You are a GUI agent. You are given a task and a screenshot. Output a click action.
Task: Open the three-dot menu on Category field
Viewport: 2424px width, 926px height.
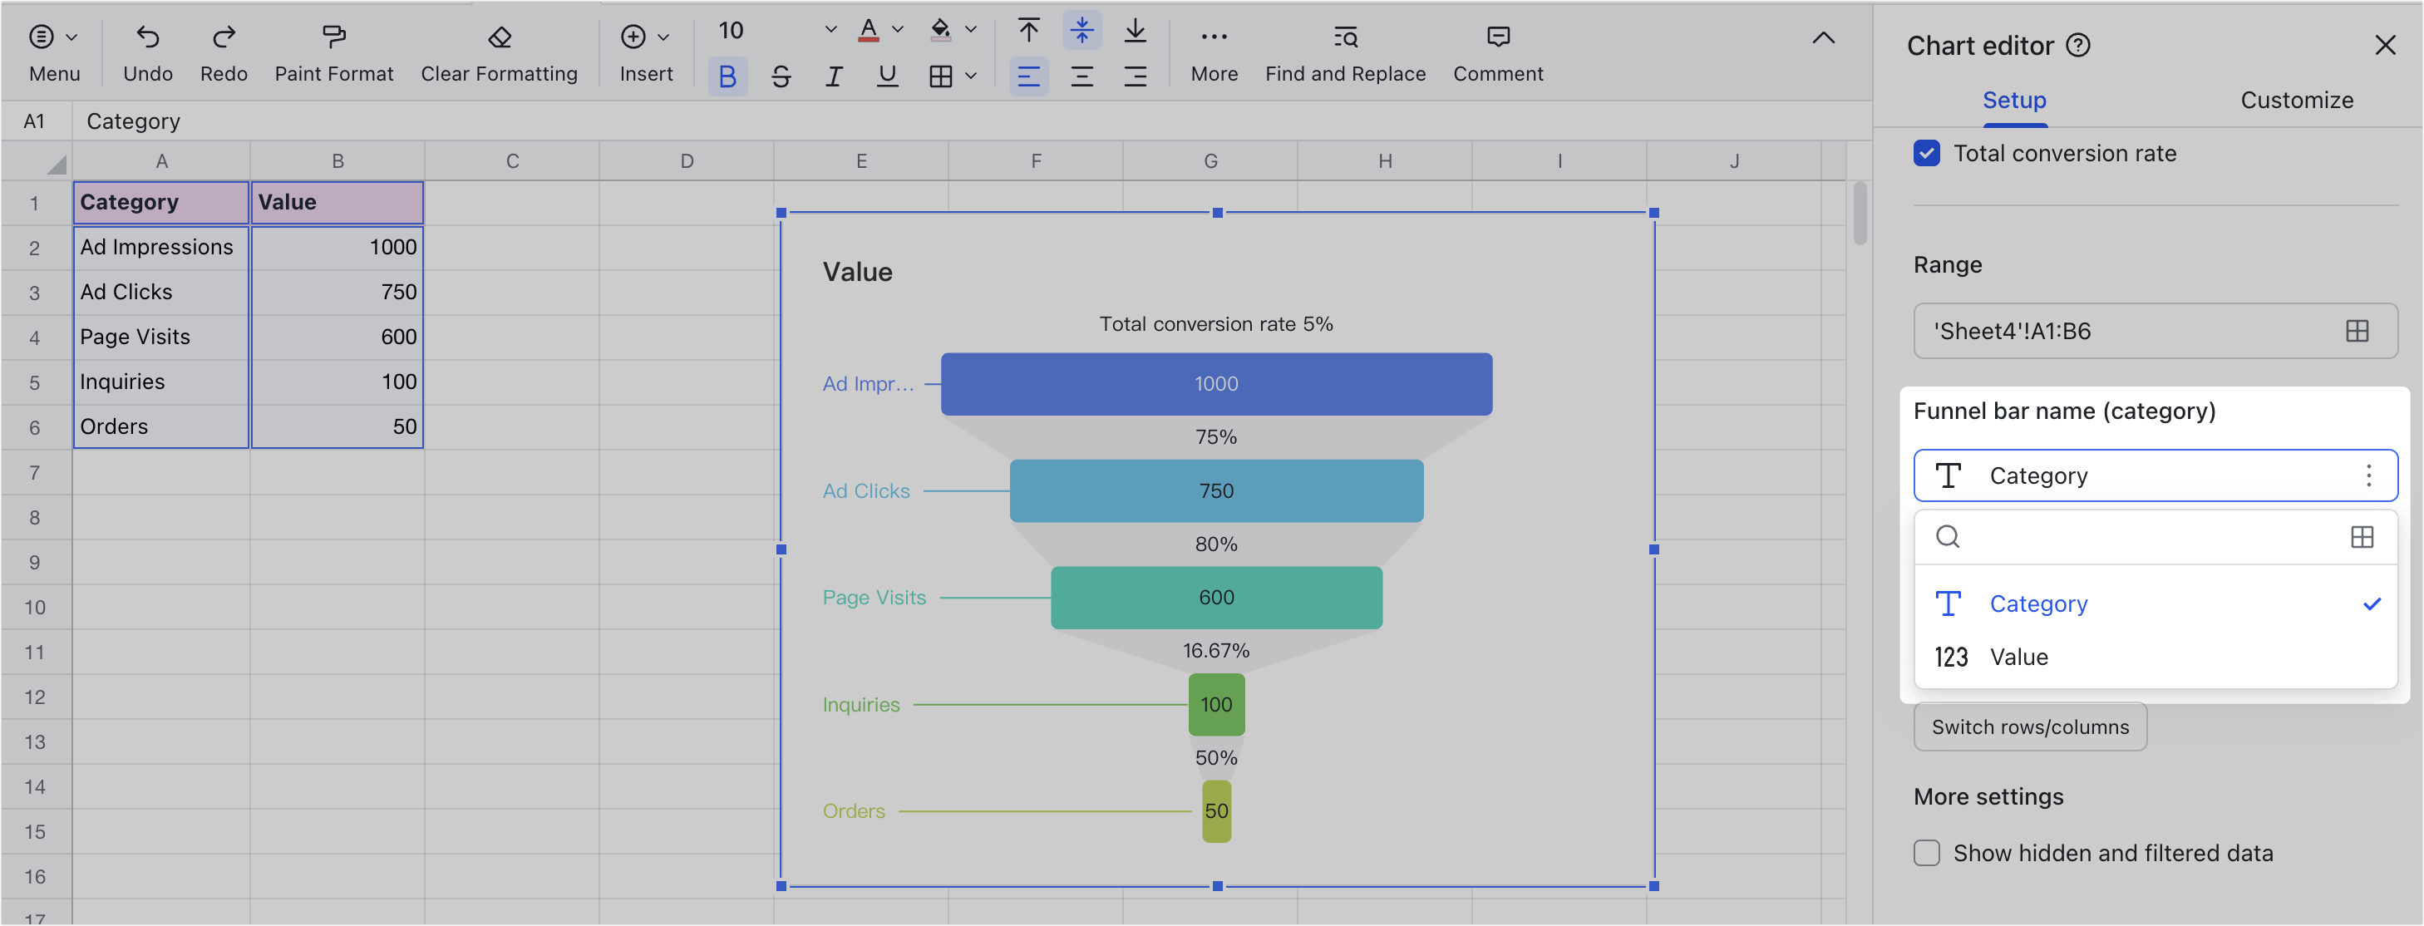2369,476
